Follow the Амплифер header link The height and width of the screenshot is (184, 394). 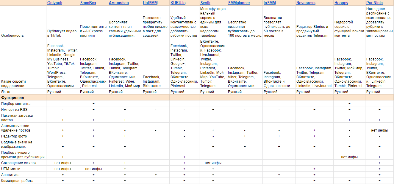tap(119, 3)
